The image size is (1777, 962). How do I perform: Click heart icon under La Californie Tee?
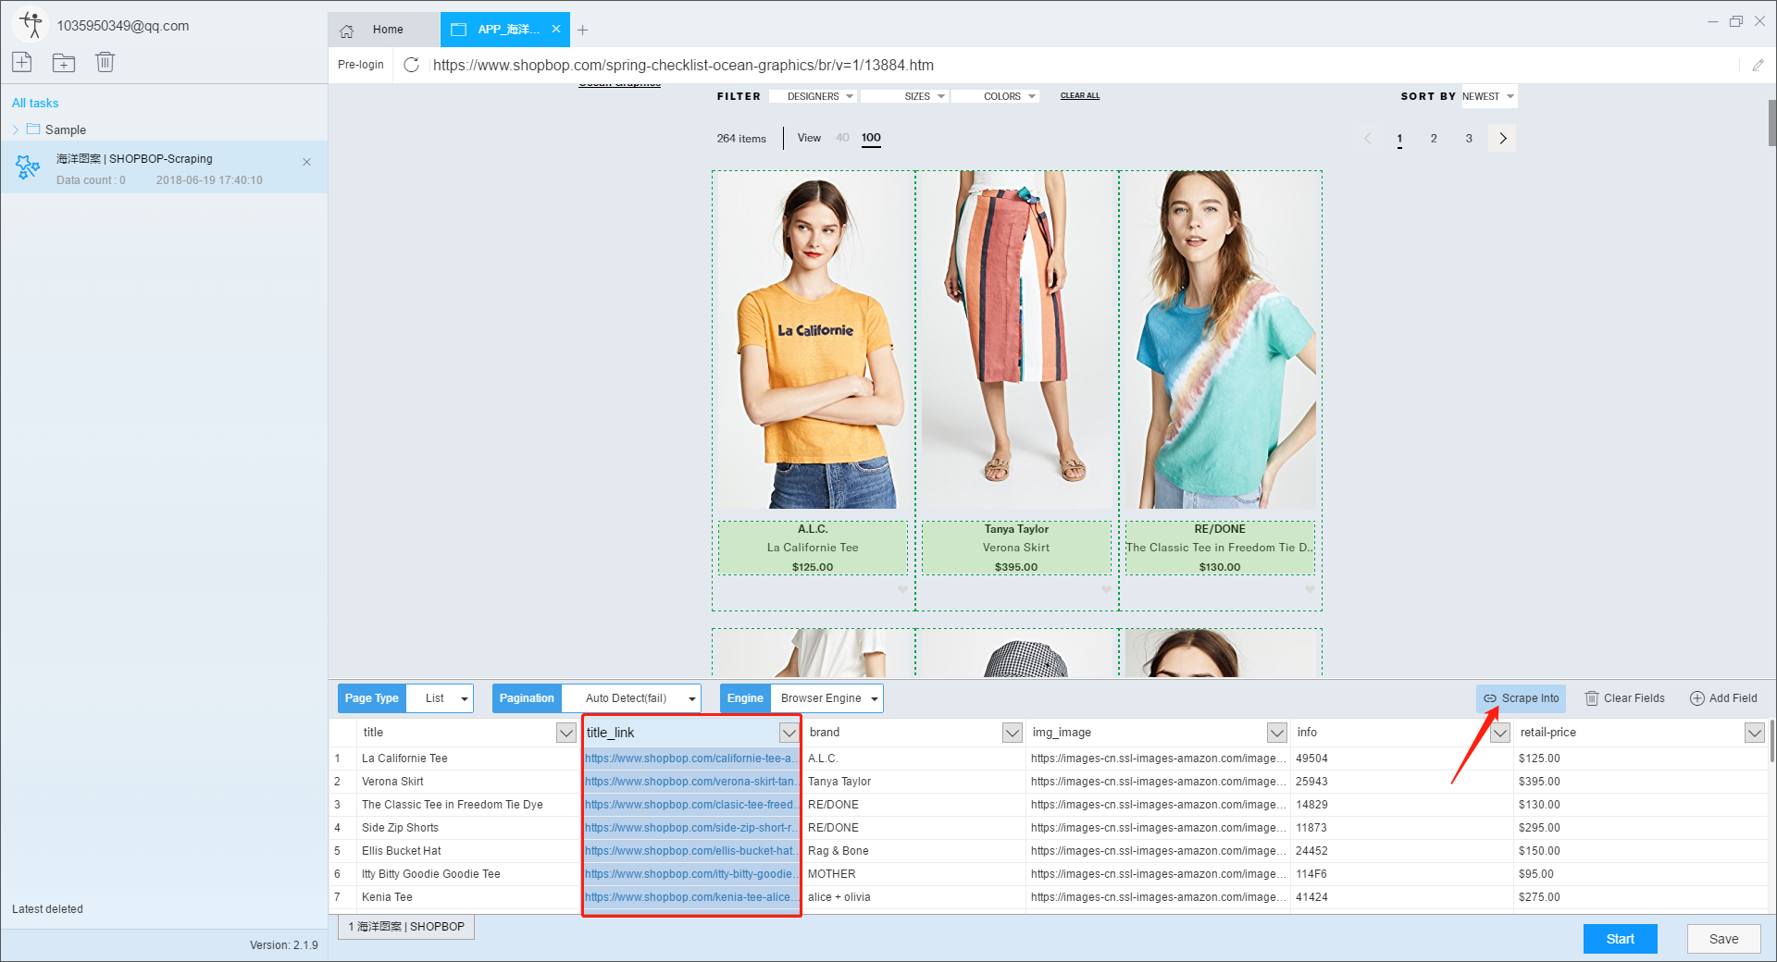pyautogui.click(x=902, y=589)
